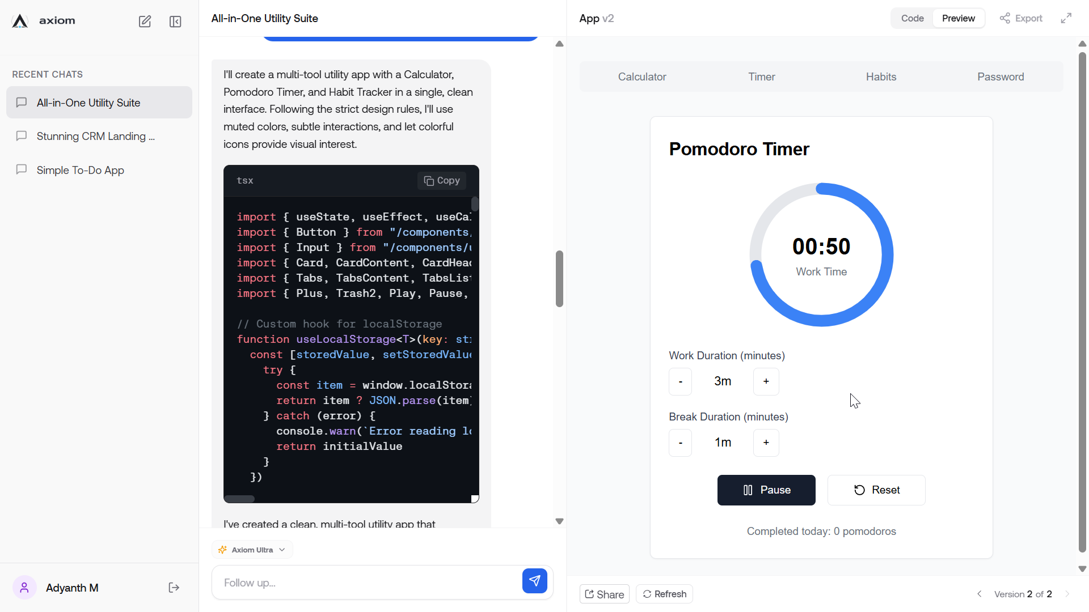Image resolution: width=1089 pixels, height=612 pixels.
Task: Decrease break duration with minus button
Action: [x=680, y=443]
